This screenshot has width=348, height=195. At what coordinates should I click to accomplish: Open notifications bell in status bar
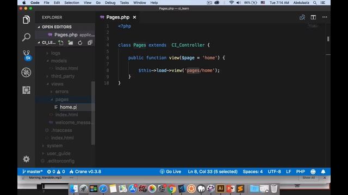[323, 172]
